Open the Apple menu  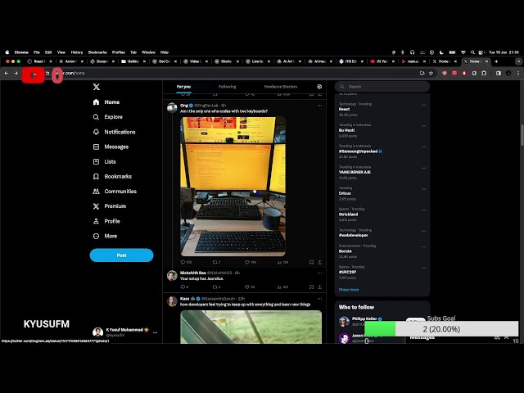[7, 52]
